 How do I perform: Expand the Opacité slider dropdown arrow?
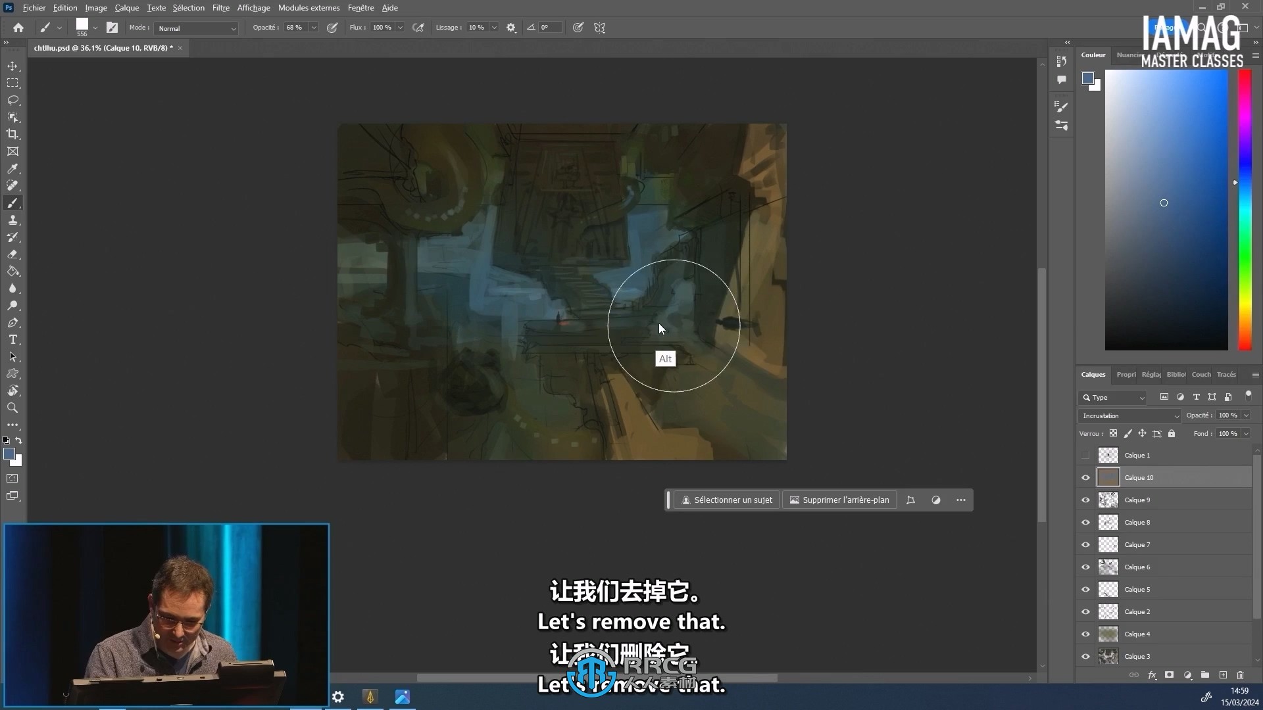click(x=314, y=28)
